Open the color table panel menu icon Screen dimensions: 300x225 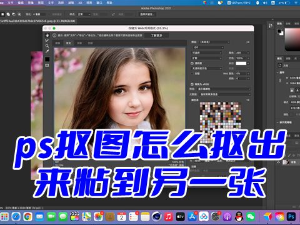pyautogui.click(x=247, y=100)
